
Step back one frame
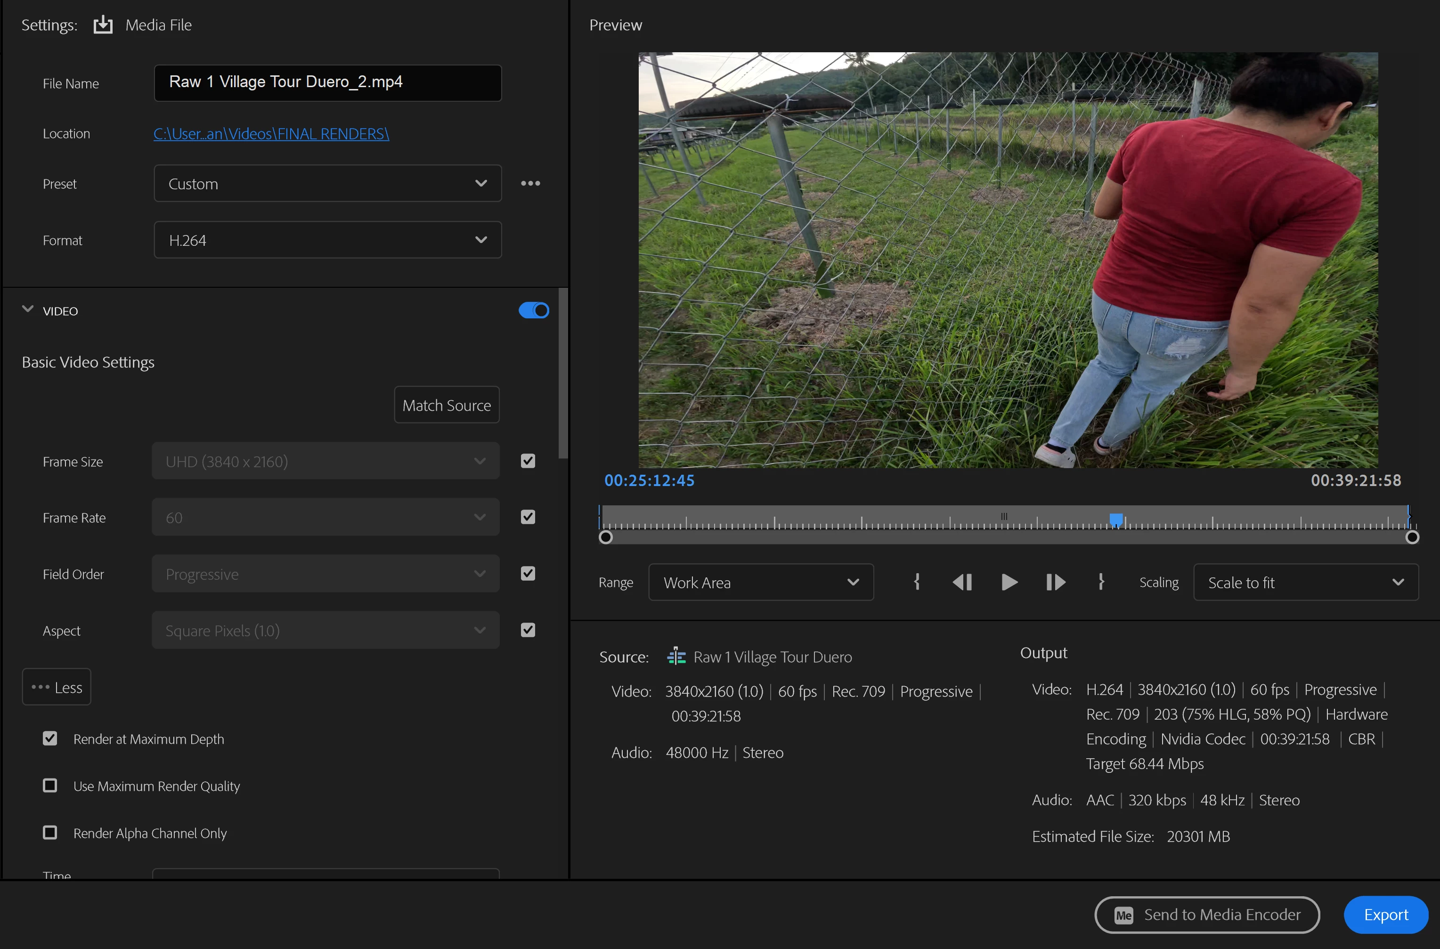962,582
